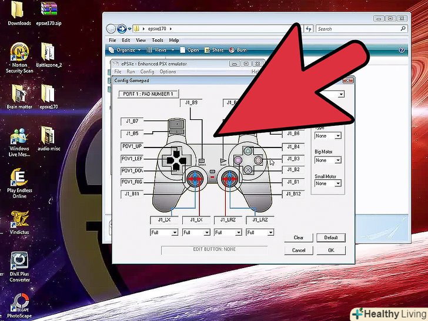Open the Edit menu in Explorer
This screenshot has width=428, height=321.
pyautogui.click(x=126, y=40)
